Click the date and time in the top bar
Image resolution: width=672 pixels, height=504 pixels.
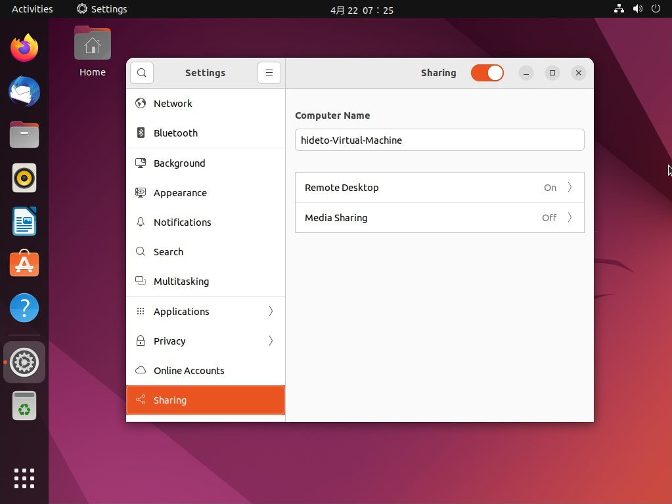(361, 9)
